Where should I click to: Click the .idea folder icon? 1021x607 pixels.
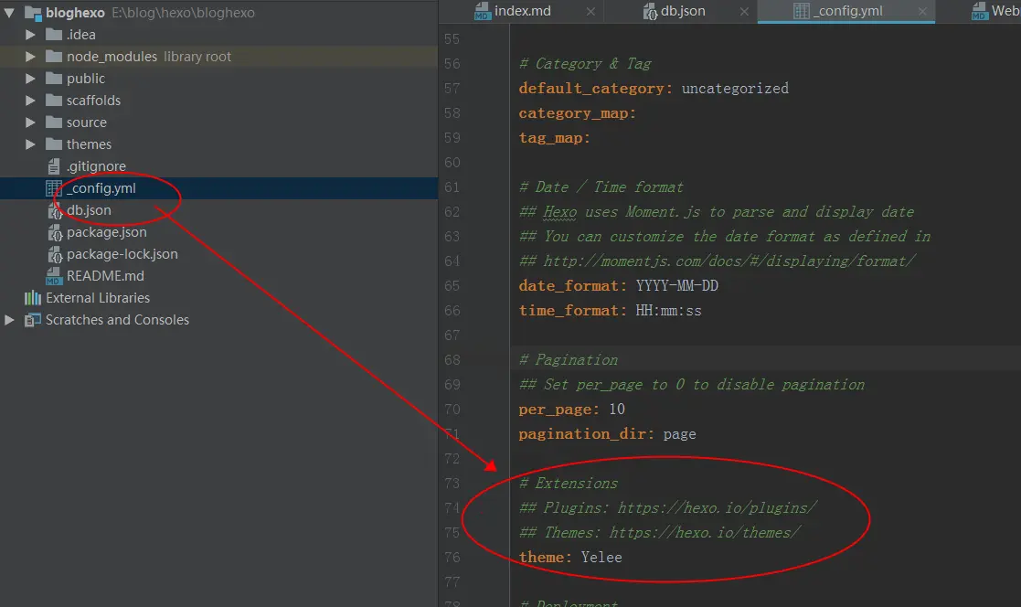coord(54,35)
